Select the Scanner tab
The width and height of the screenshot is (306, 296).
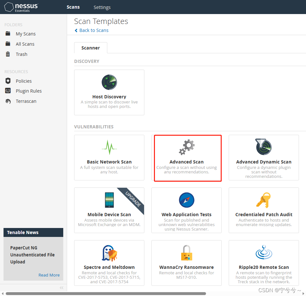point(90,48)
